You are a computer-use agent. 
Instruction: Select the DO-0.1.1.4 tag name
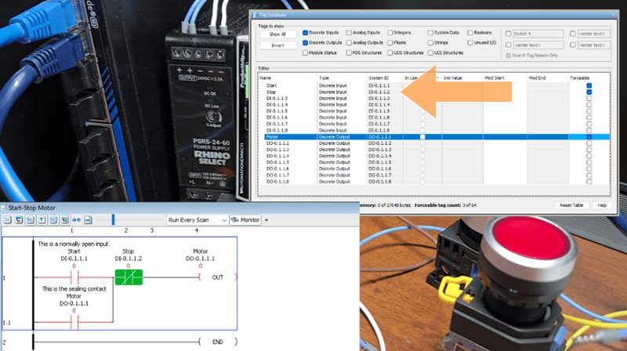tap(278, 156)
